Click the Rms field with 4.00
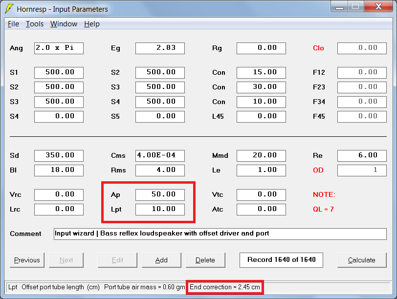Viewport: 397px width, 299px height. click(x=160, y=170)
